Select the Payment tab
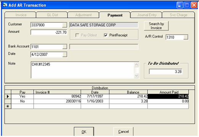199x137 pixels. [x=115, y=15]
